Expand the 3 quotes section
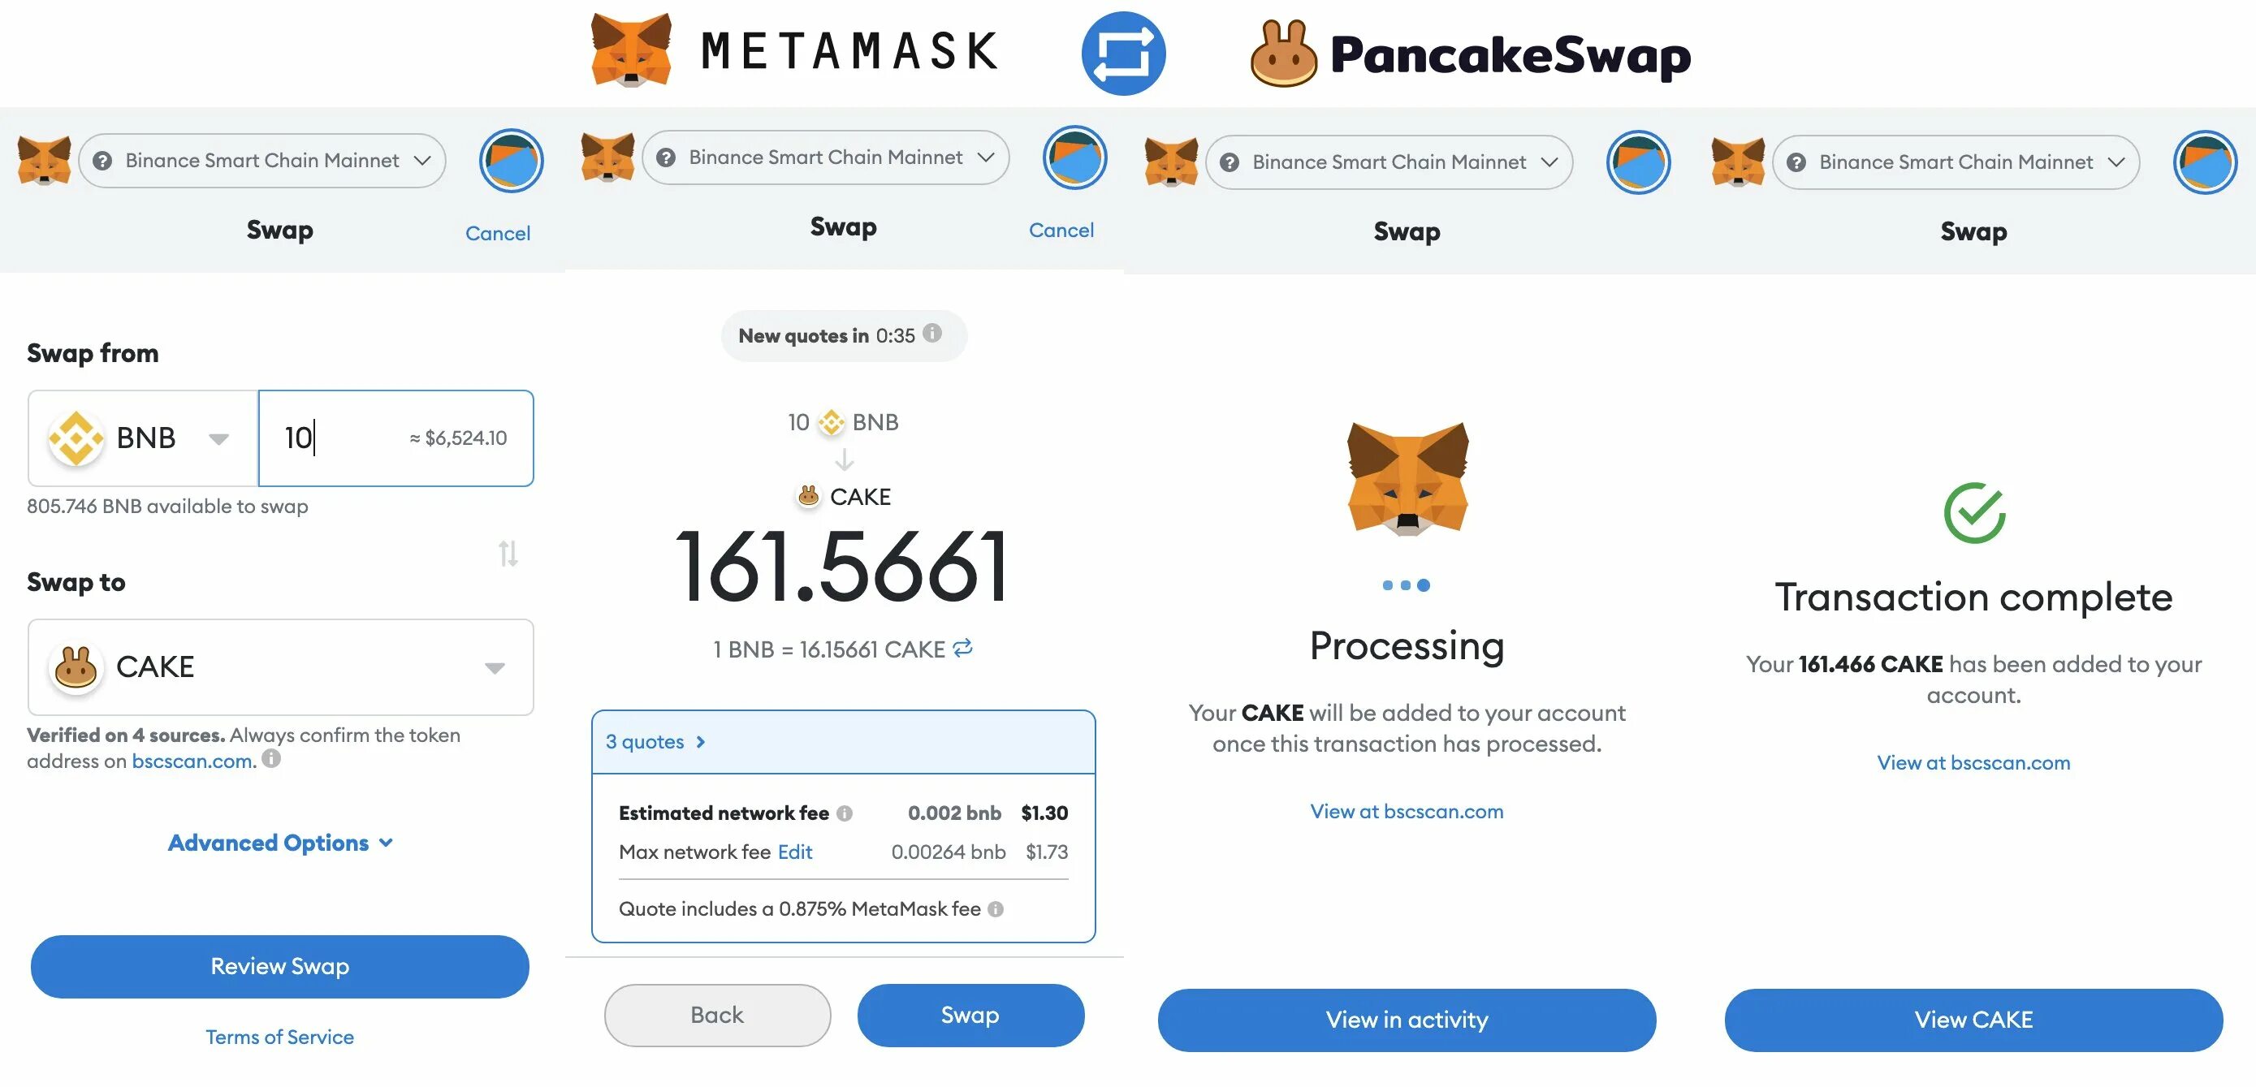Image resolution: width=2256 pixels, height=1087 pixels. coord(655,740)
